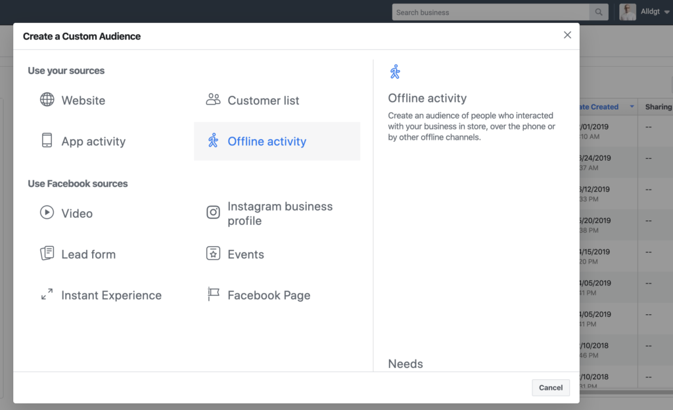Click the Video play circle icon

(x=47, y=212)
